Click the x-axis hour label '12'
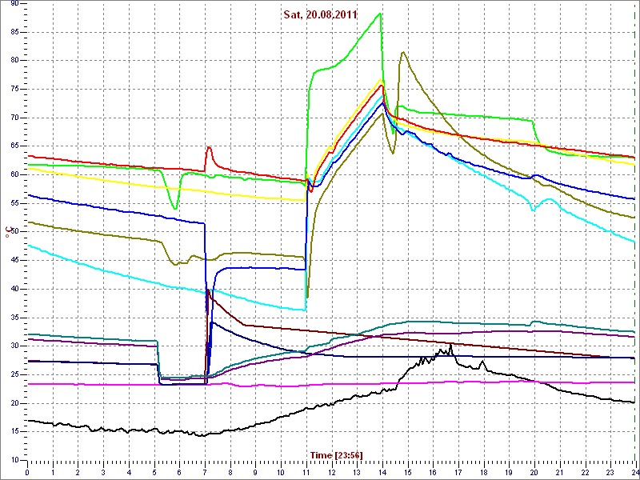The image size is (640, 480). click(x=331, y=471)
